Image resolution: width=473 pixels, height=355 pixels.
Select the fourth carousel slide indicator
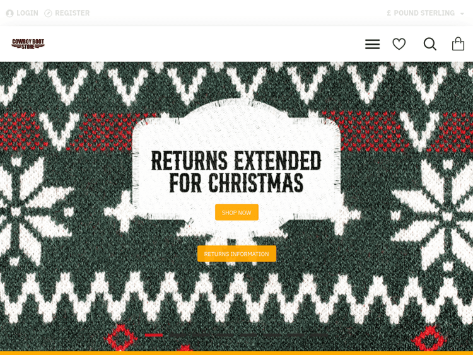click(225, 335)
